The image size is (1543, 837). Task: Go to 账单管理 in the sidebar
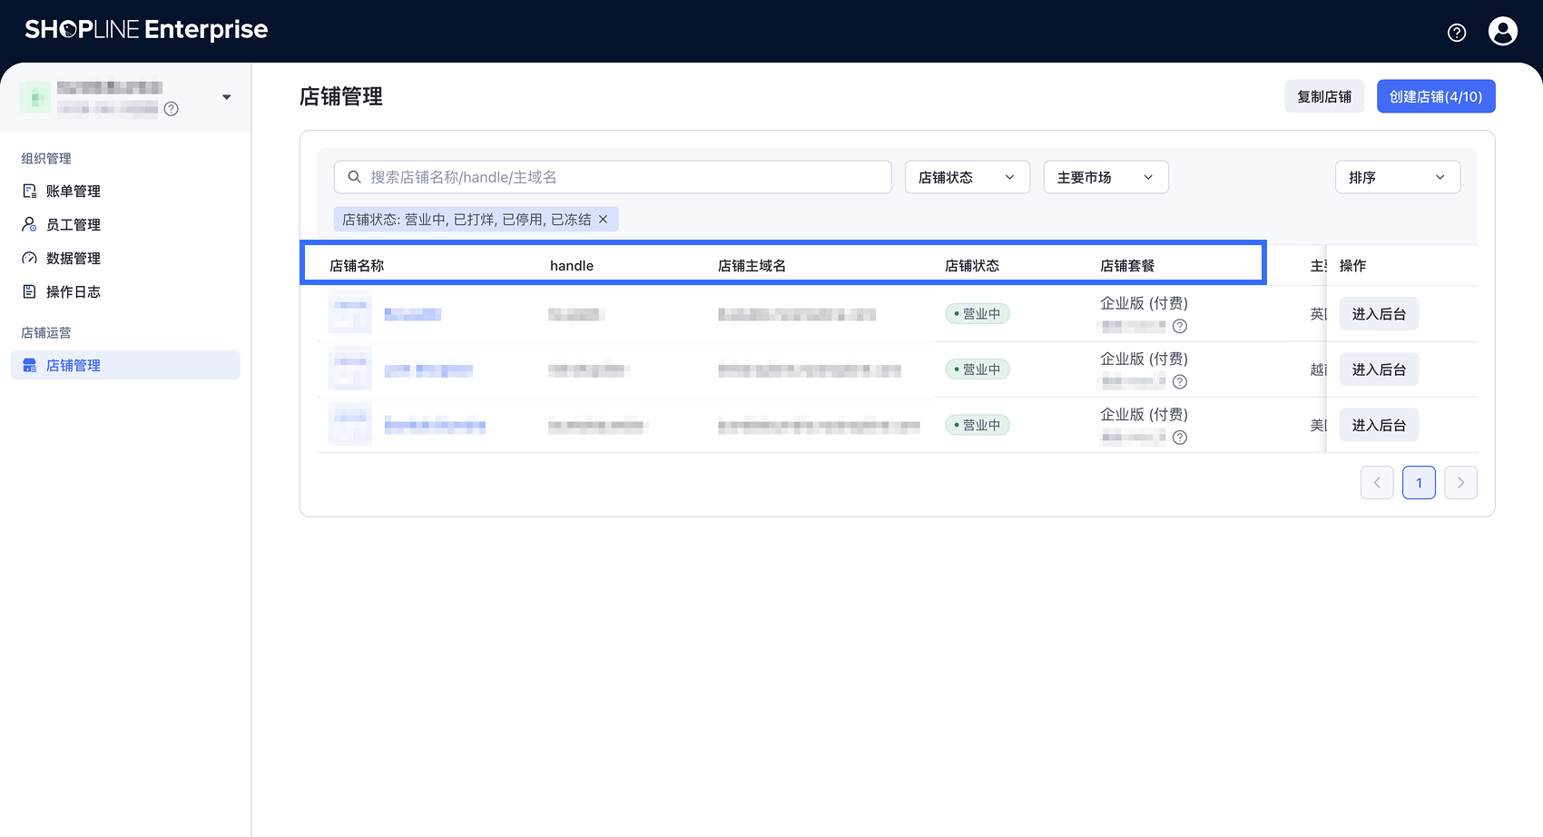point(74,192)
